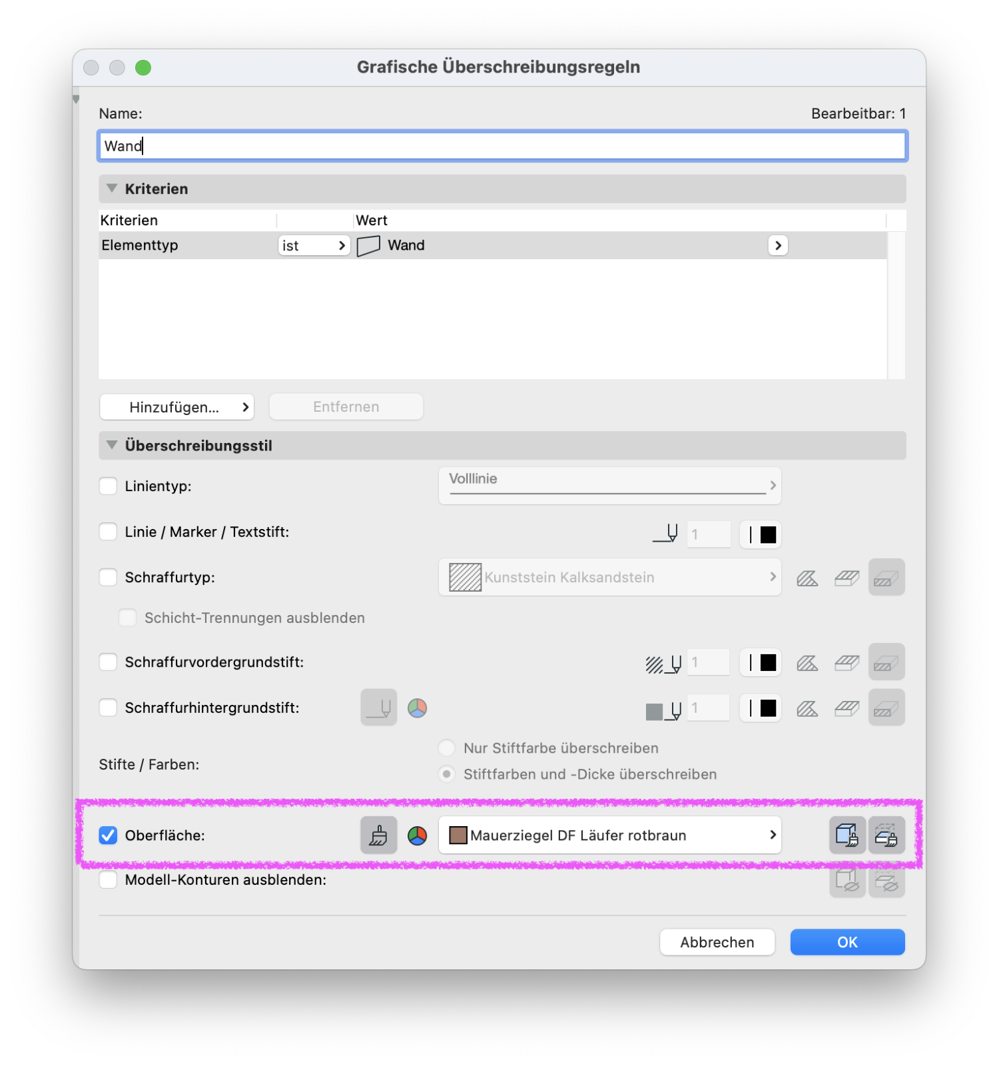Click Schraffurhintergrundstift RGB color wheel icon
The height and width of the screenshot is (1066, 999).
click(x=417, y=708)
